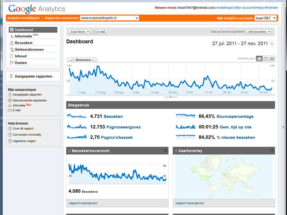
Task: Open the Dashboard grid icon
Action: tap(12, 30)
